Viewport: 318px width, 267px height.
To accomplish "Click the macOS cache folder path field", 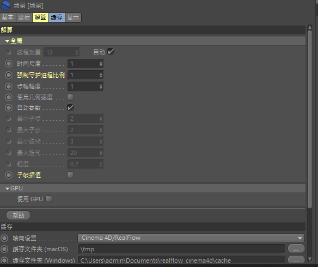I will click(x=181, y=249).
